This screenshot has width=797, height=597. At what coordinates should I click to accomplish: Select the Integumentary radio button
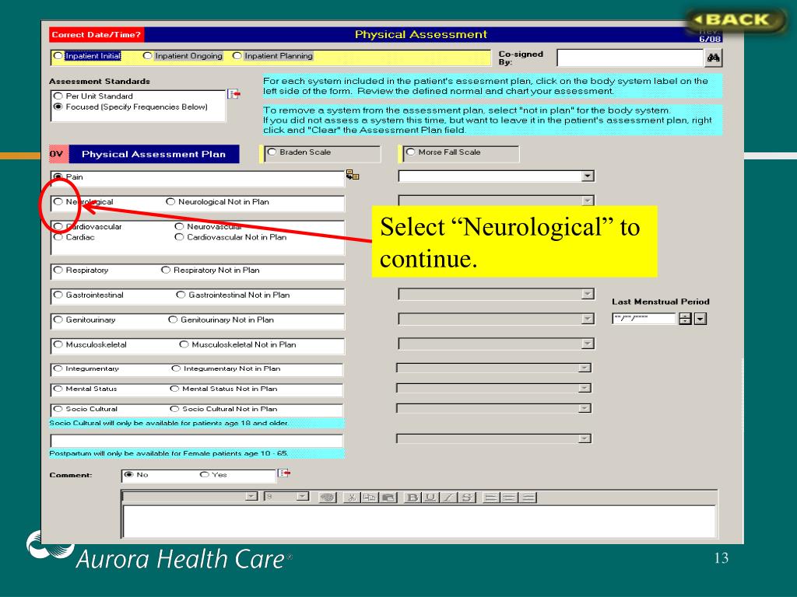(58, 368)
